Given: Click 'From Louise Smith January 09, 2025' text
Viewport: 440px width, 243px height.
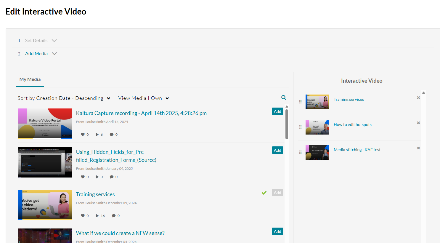Looking at the screenshot, I should pos(105,169).
